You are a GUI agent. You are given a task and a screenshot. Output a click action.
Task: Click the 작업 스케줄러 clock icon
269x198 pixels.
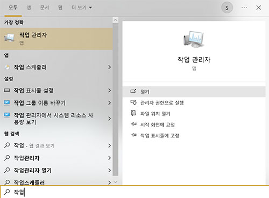tap(7, 67)
